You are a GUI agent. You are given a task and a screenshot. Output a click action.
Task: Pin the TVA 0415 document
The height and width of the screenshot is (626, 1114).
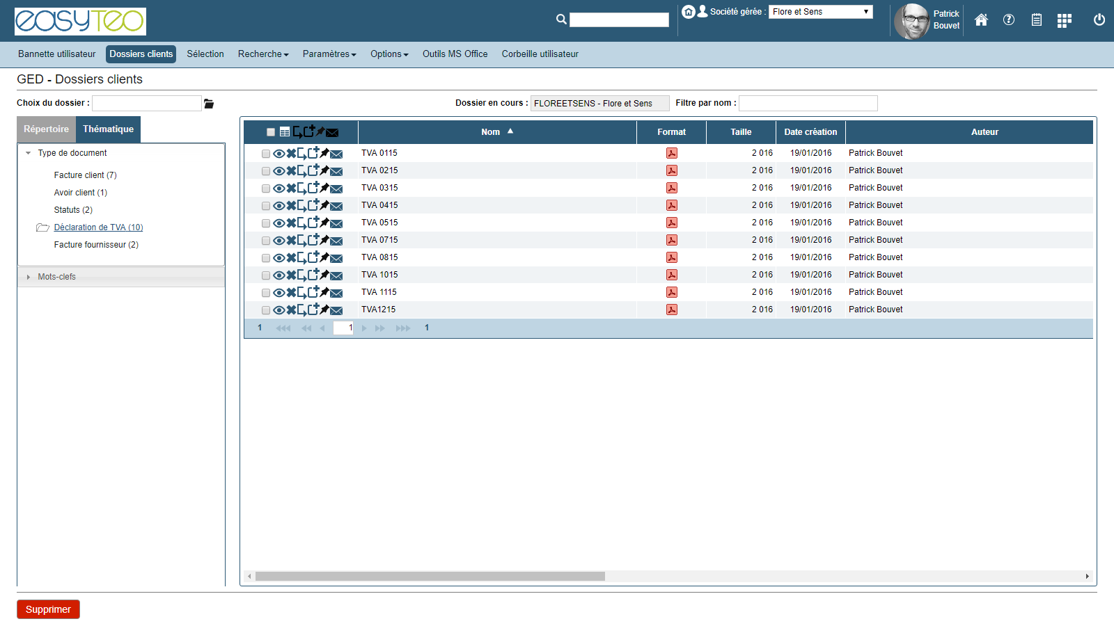click(x=324, y=205)
